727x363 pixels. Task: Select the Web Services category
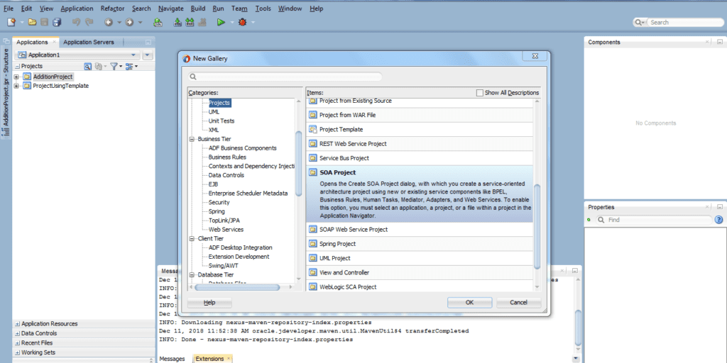click(226, 230)
